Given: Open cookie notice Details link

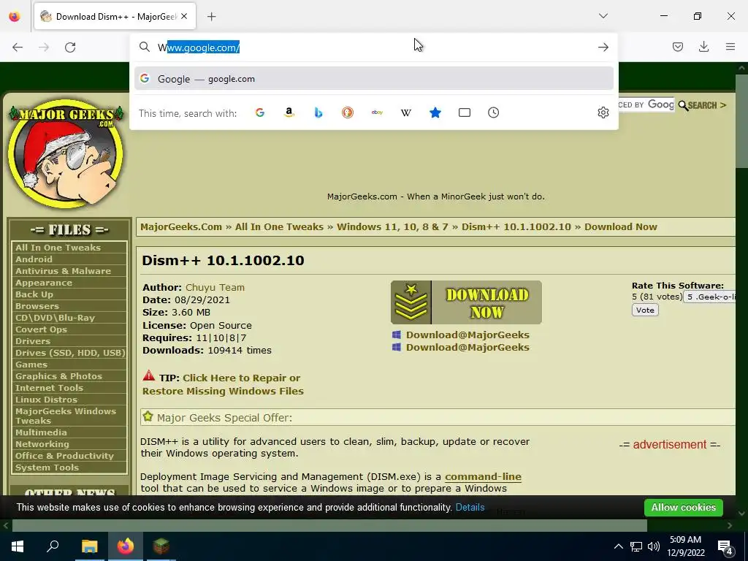Looking at the screenshot, I should pos(470,508).
